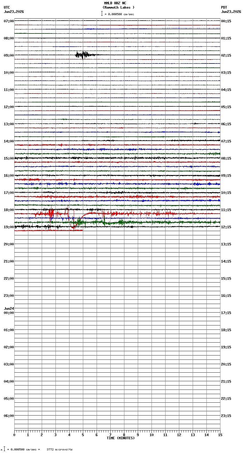Click the 21:15 PDT time label
The image size is (243, 453).
point(226,382)
